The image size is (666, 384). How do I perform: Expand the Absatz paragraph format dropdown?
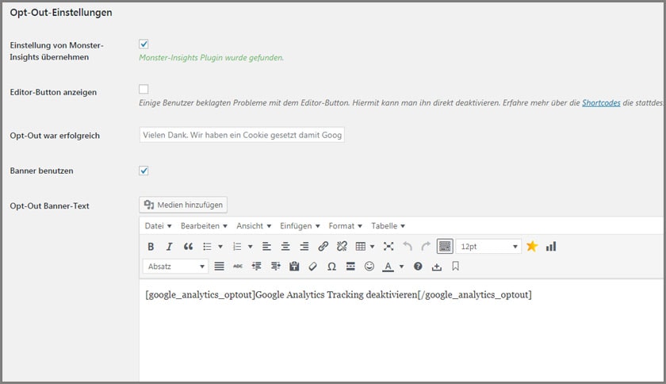tap(175, 267)
